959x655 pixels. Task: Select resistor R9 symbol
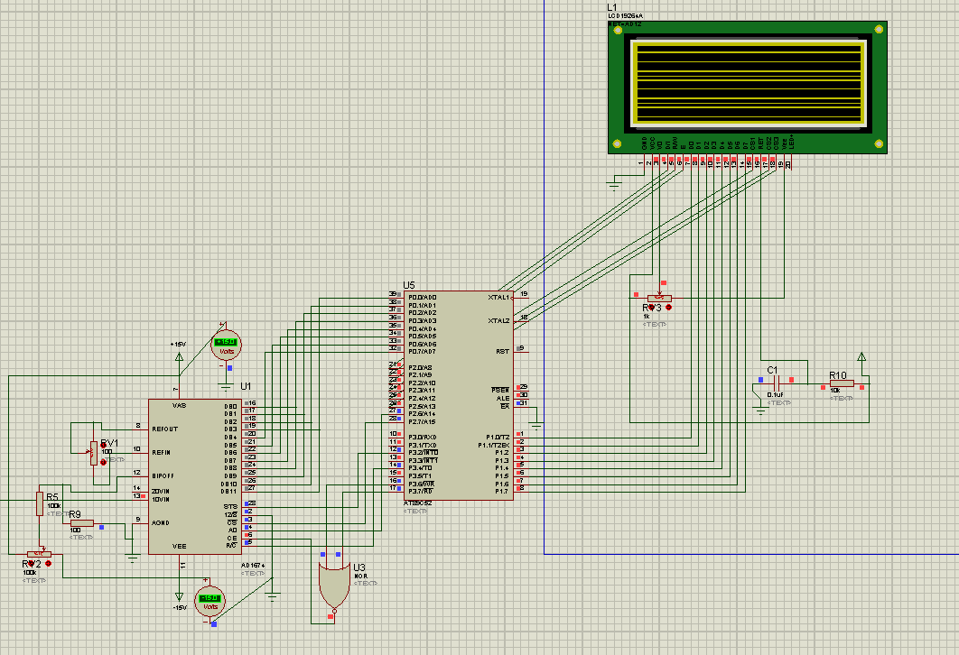coord(82,523)
